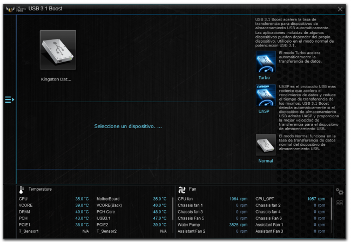Click the Fan panel icon
351x242 pixels.
(182, 190)
